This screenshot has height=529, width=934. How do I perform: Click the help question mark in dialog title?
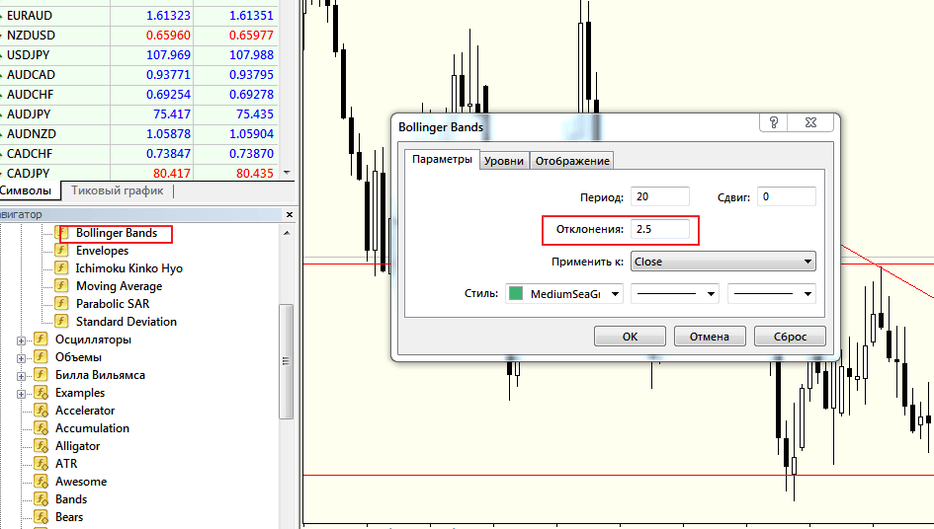point(774,122)
